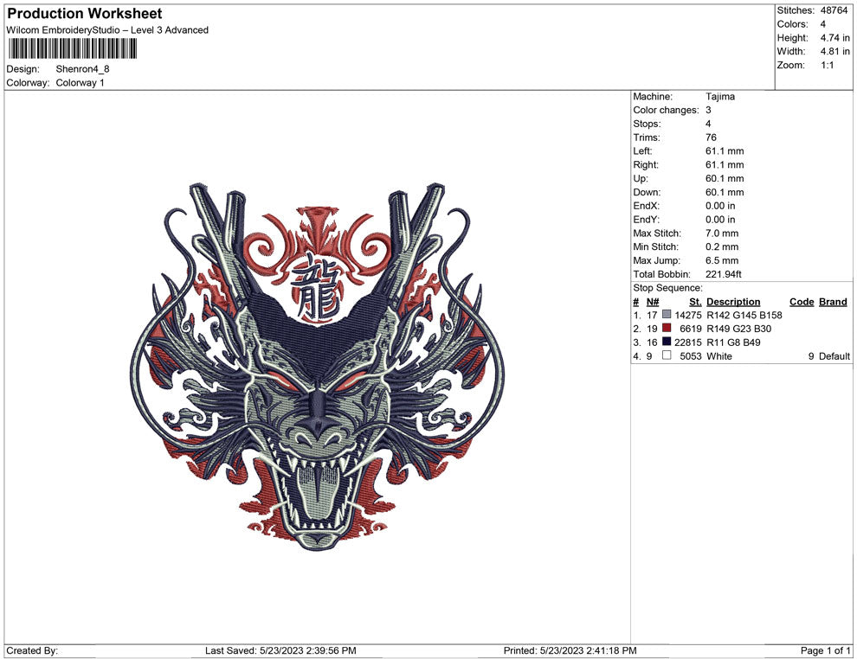This screenshot has height=659, width=857.
Task: Click the white thread color swatch
Action: (667, 355)
